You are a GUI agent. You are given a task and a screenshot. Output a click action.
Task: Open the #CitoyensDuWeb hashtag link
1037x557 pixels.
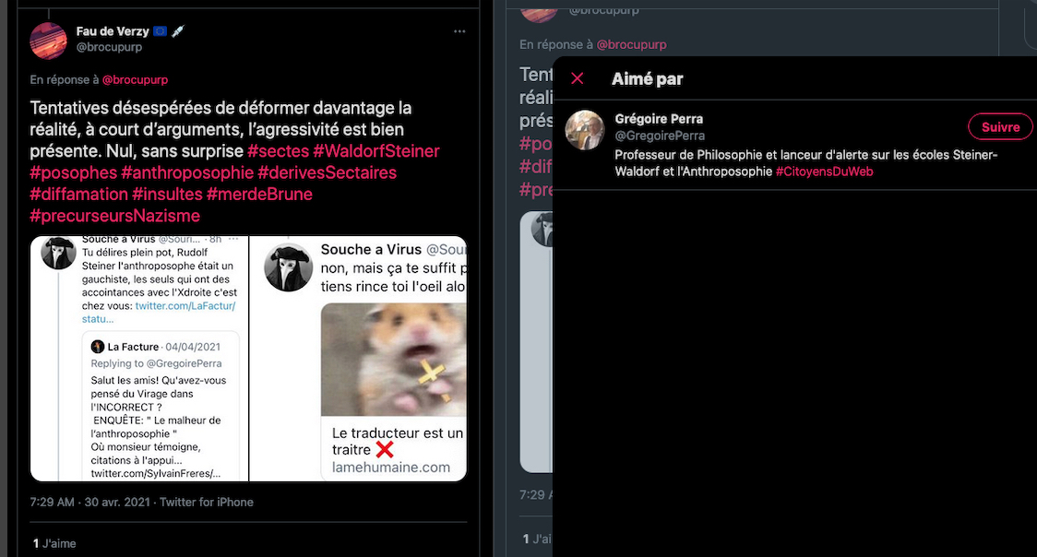824,172
